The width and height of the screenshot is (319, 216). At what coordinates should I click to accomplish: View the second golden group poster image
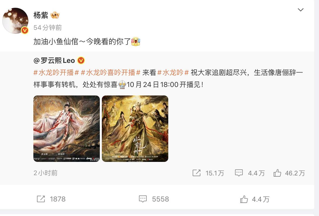[135, 129]
